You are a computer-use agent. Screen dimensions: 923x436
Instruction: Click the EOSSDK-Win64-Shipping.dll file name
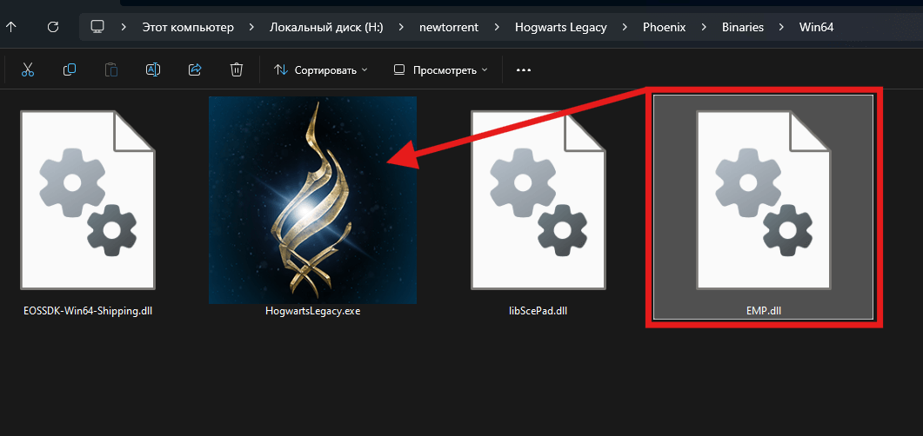88,312
